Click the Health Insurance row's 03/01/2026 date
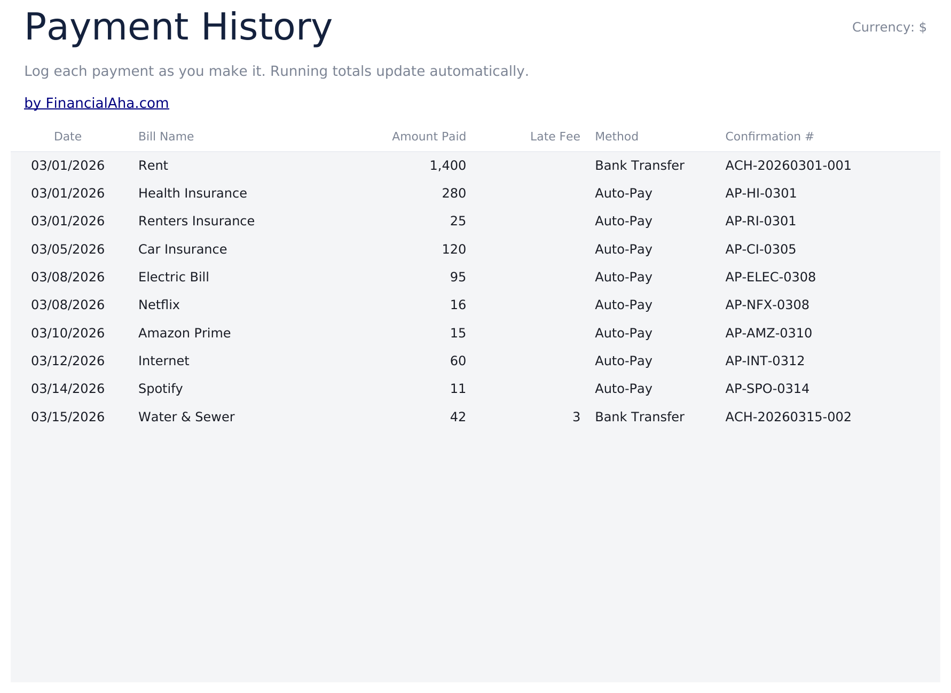 (68, 193)
